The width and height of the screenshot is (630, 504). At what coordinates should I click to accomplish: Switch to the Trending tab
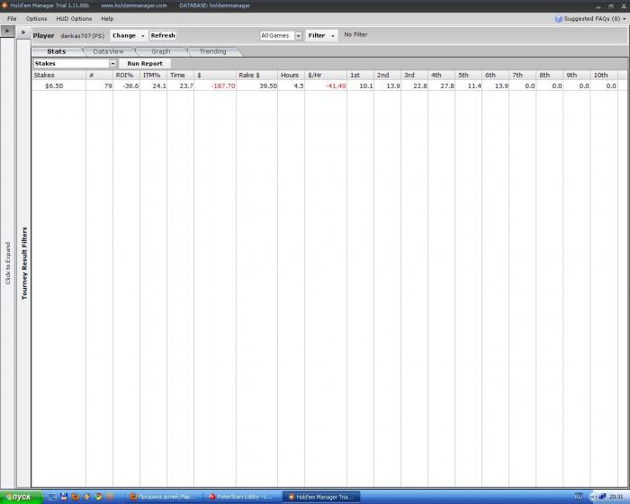(213, 51)
